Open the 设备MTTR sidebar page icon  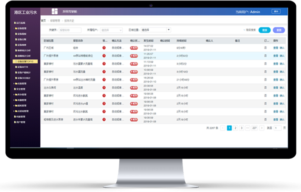pyautogui.click(x=16, y=67)
